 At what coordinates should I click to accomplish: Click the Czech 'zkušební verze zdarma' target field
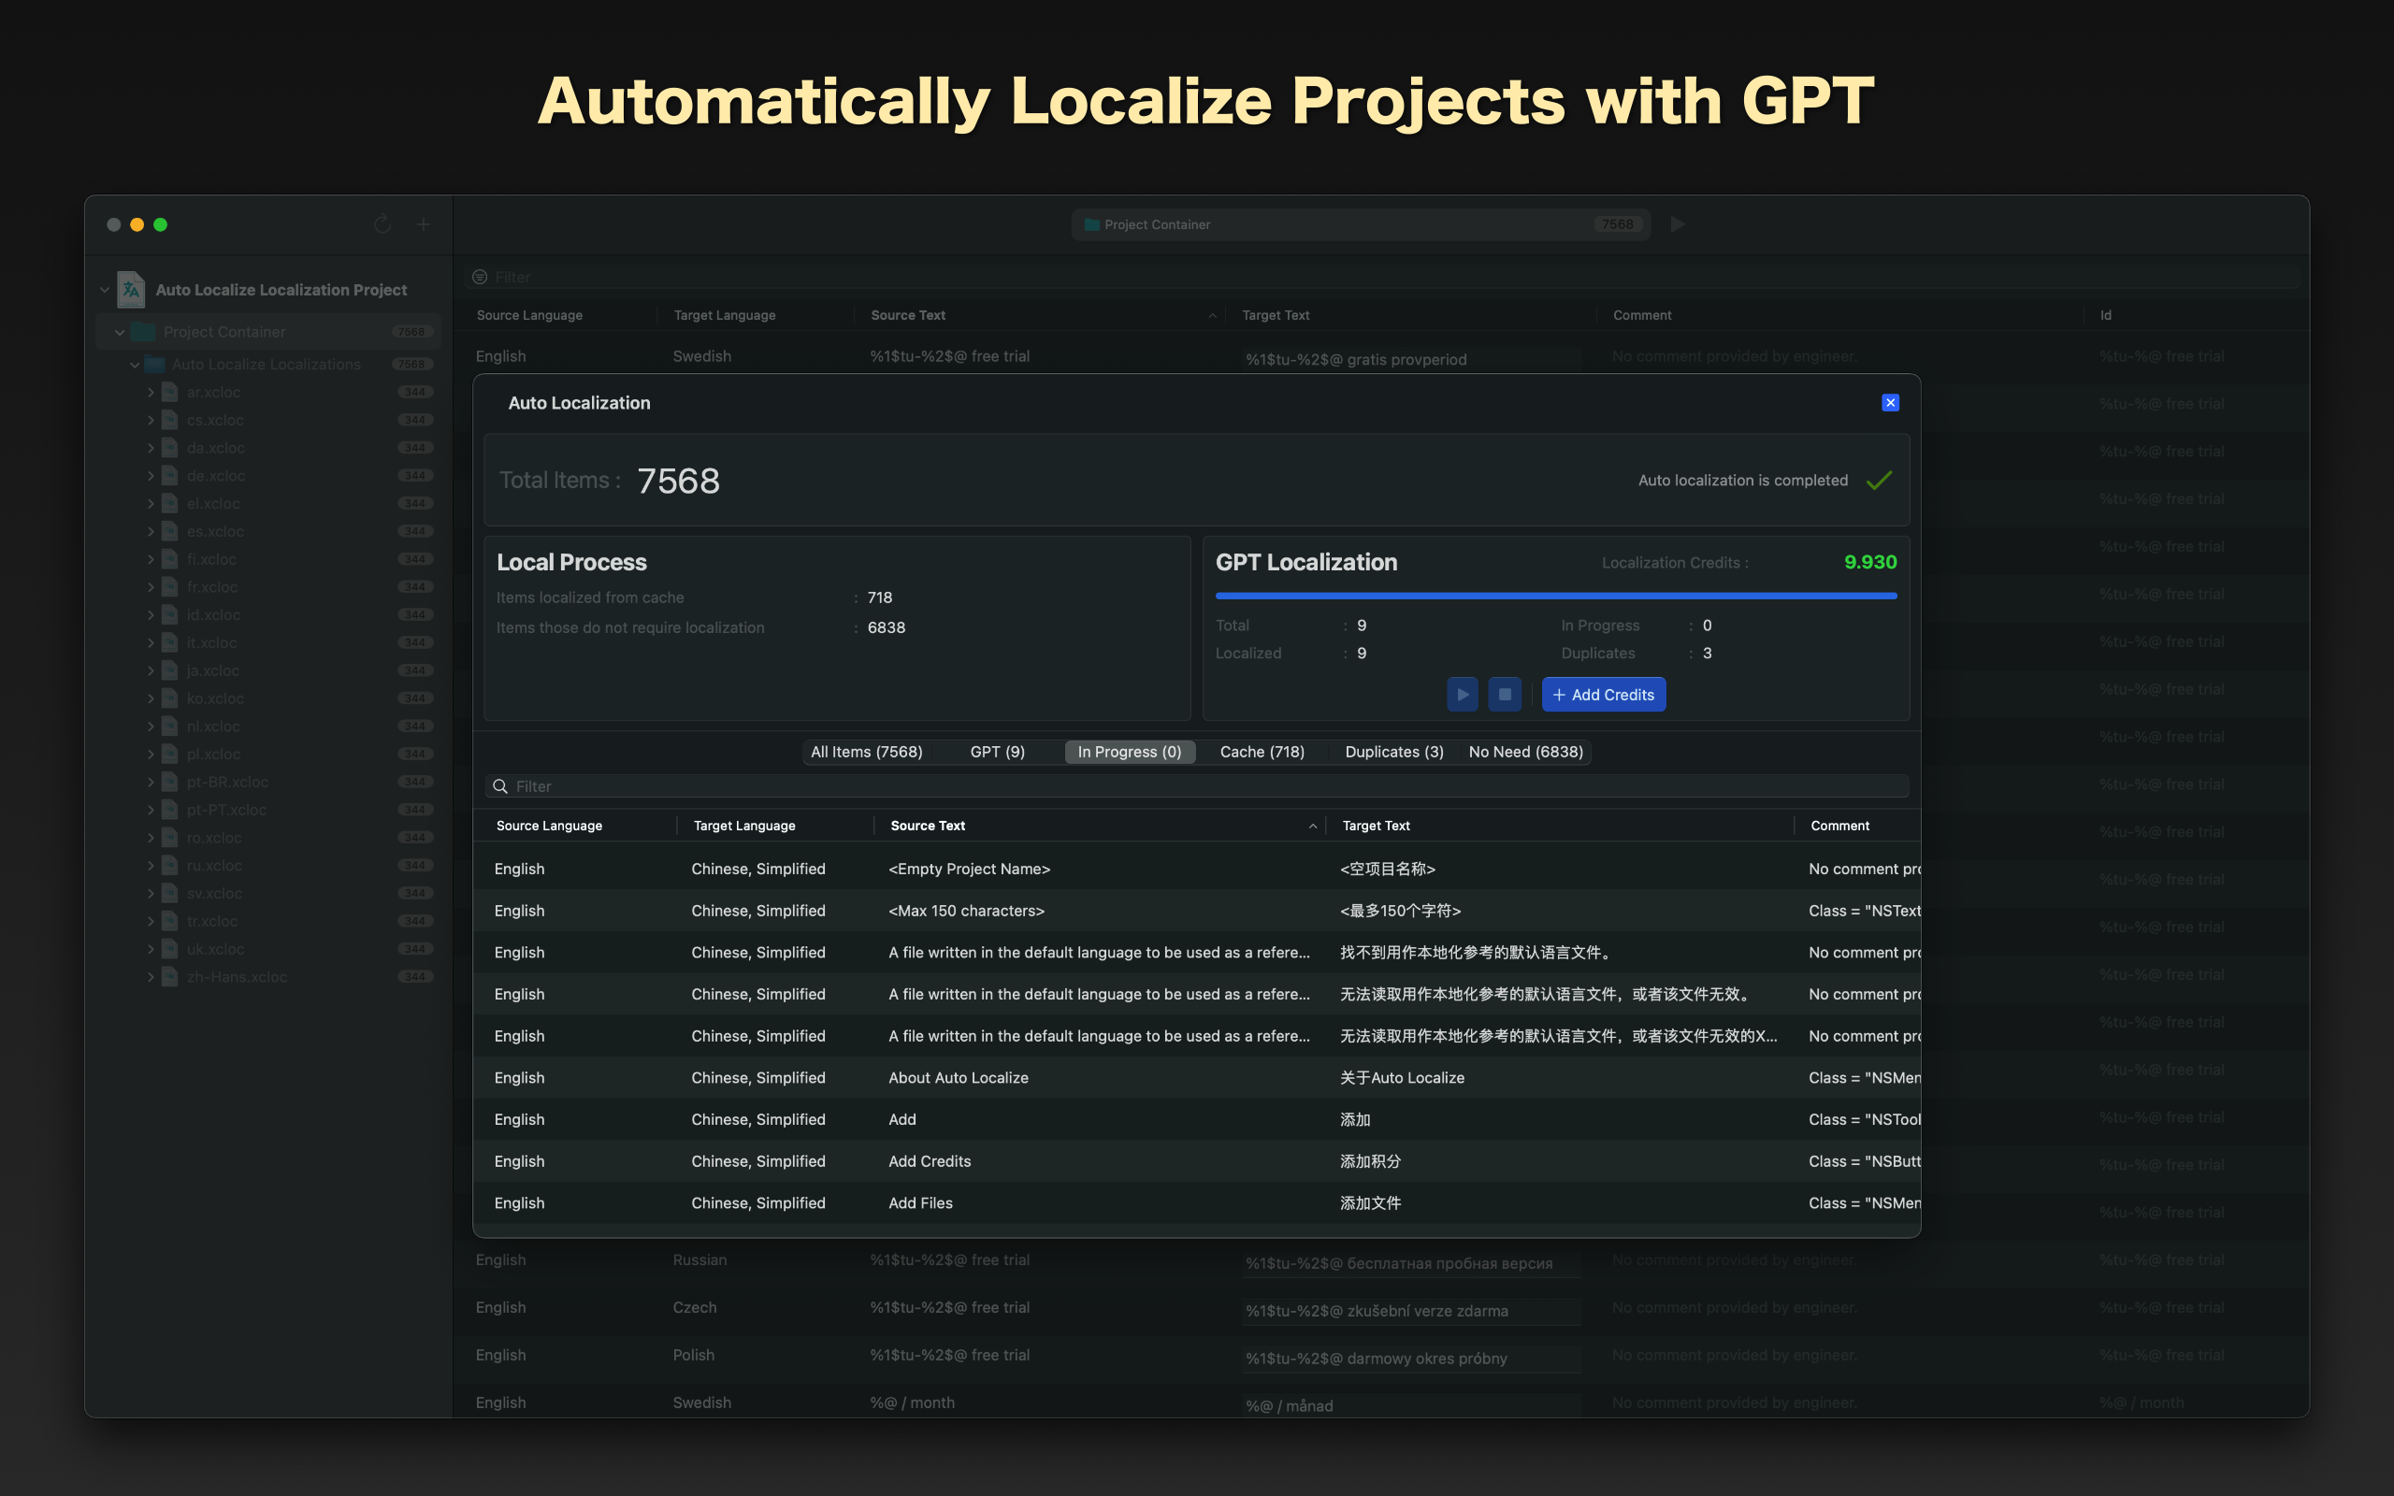click(x=1410, y=1311)
